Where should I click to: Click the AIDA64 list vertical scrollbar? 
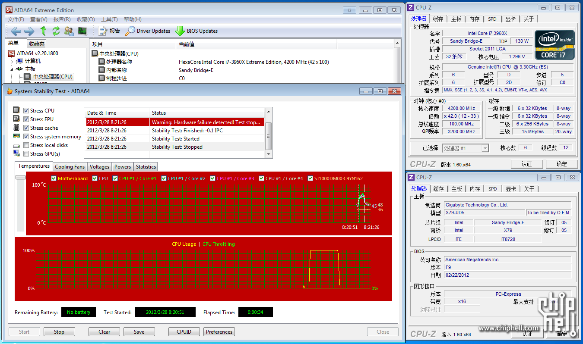pos(397,62)
